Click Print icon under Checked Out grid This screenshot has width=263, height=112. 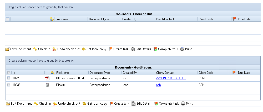(x=182, y=49)
